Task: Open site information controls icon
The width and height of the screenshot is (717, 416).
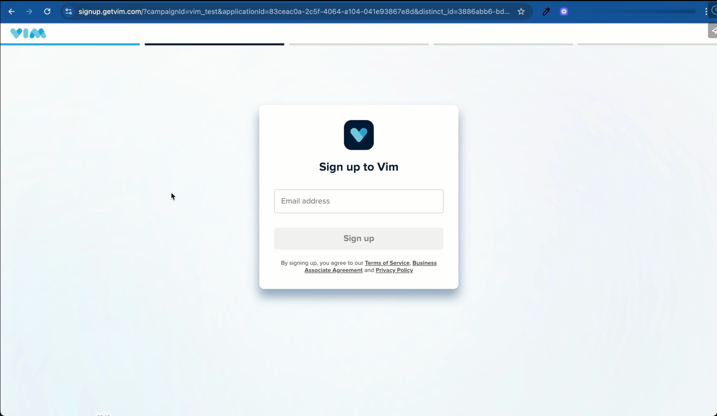Action: pyautogui.click(x=68, y=11)
